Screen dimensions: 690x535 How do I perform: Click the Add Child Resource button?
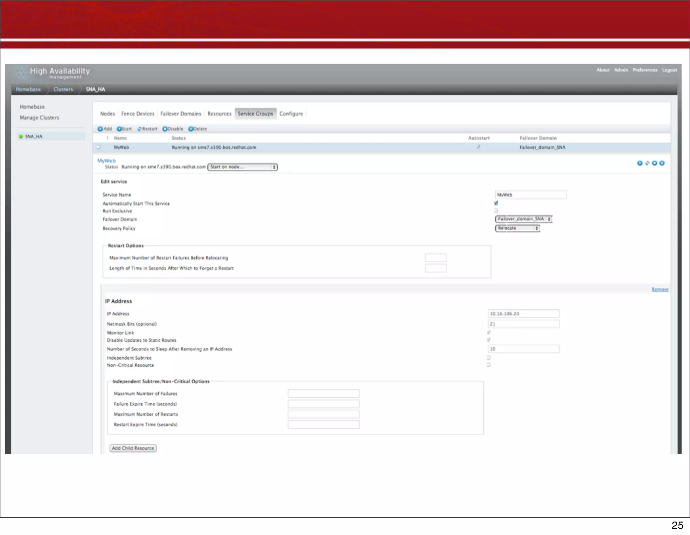pos(133,448)
